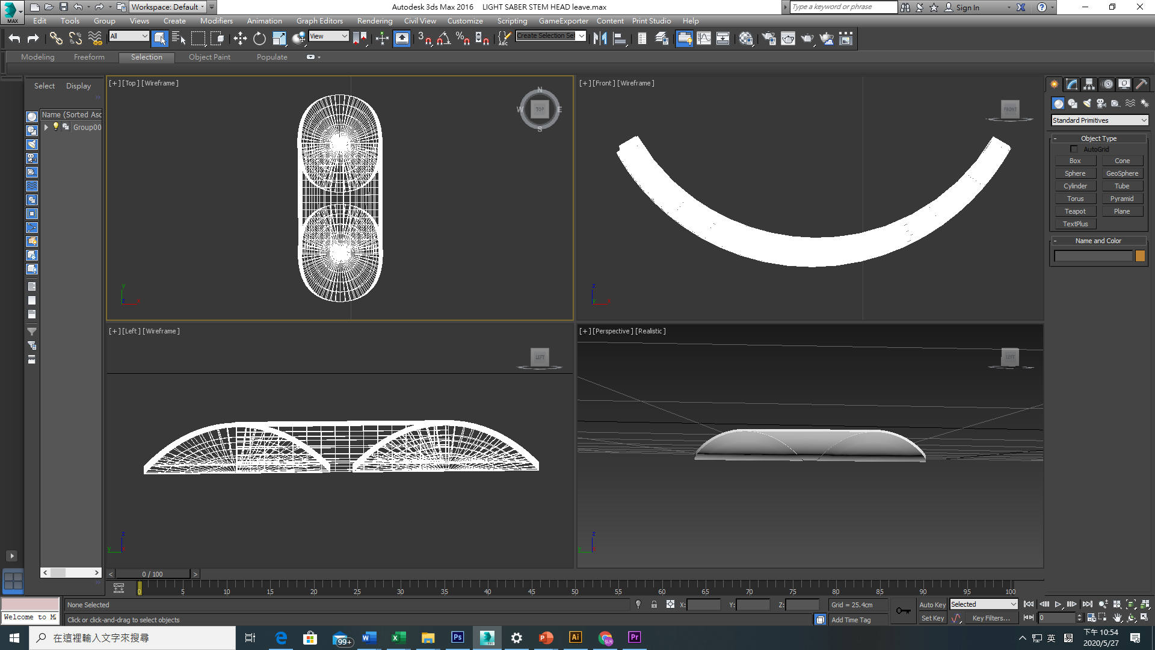Click the Key Filters button

[991, 618]
